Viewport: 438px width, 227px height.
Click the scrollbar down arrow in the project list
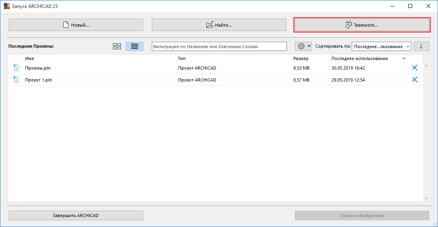[426, 198]
